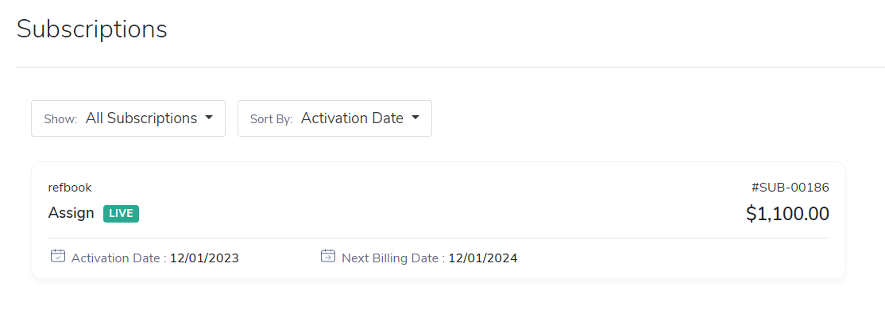885x310 pixels.
Task: Click the next billing date 12/01/2024
Action: 483,258
